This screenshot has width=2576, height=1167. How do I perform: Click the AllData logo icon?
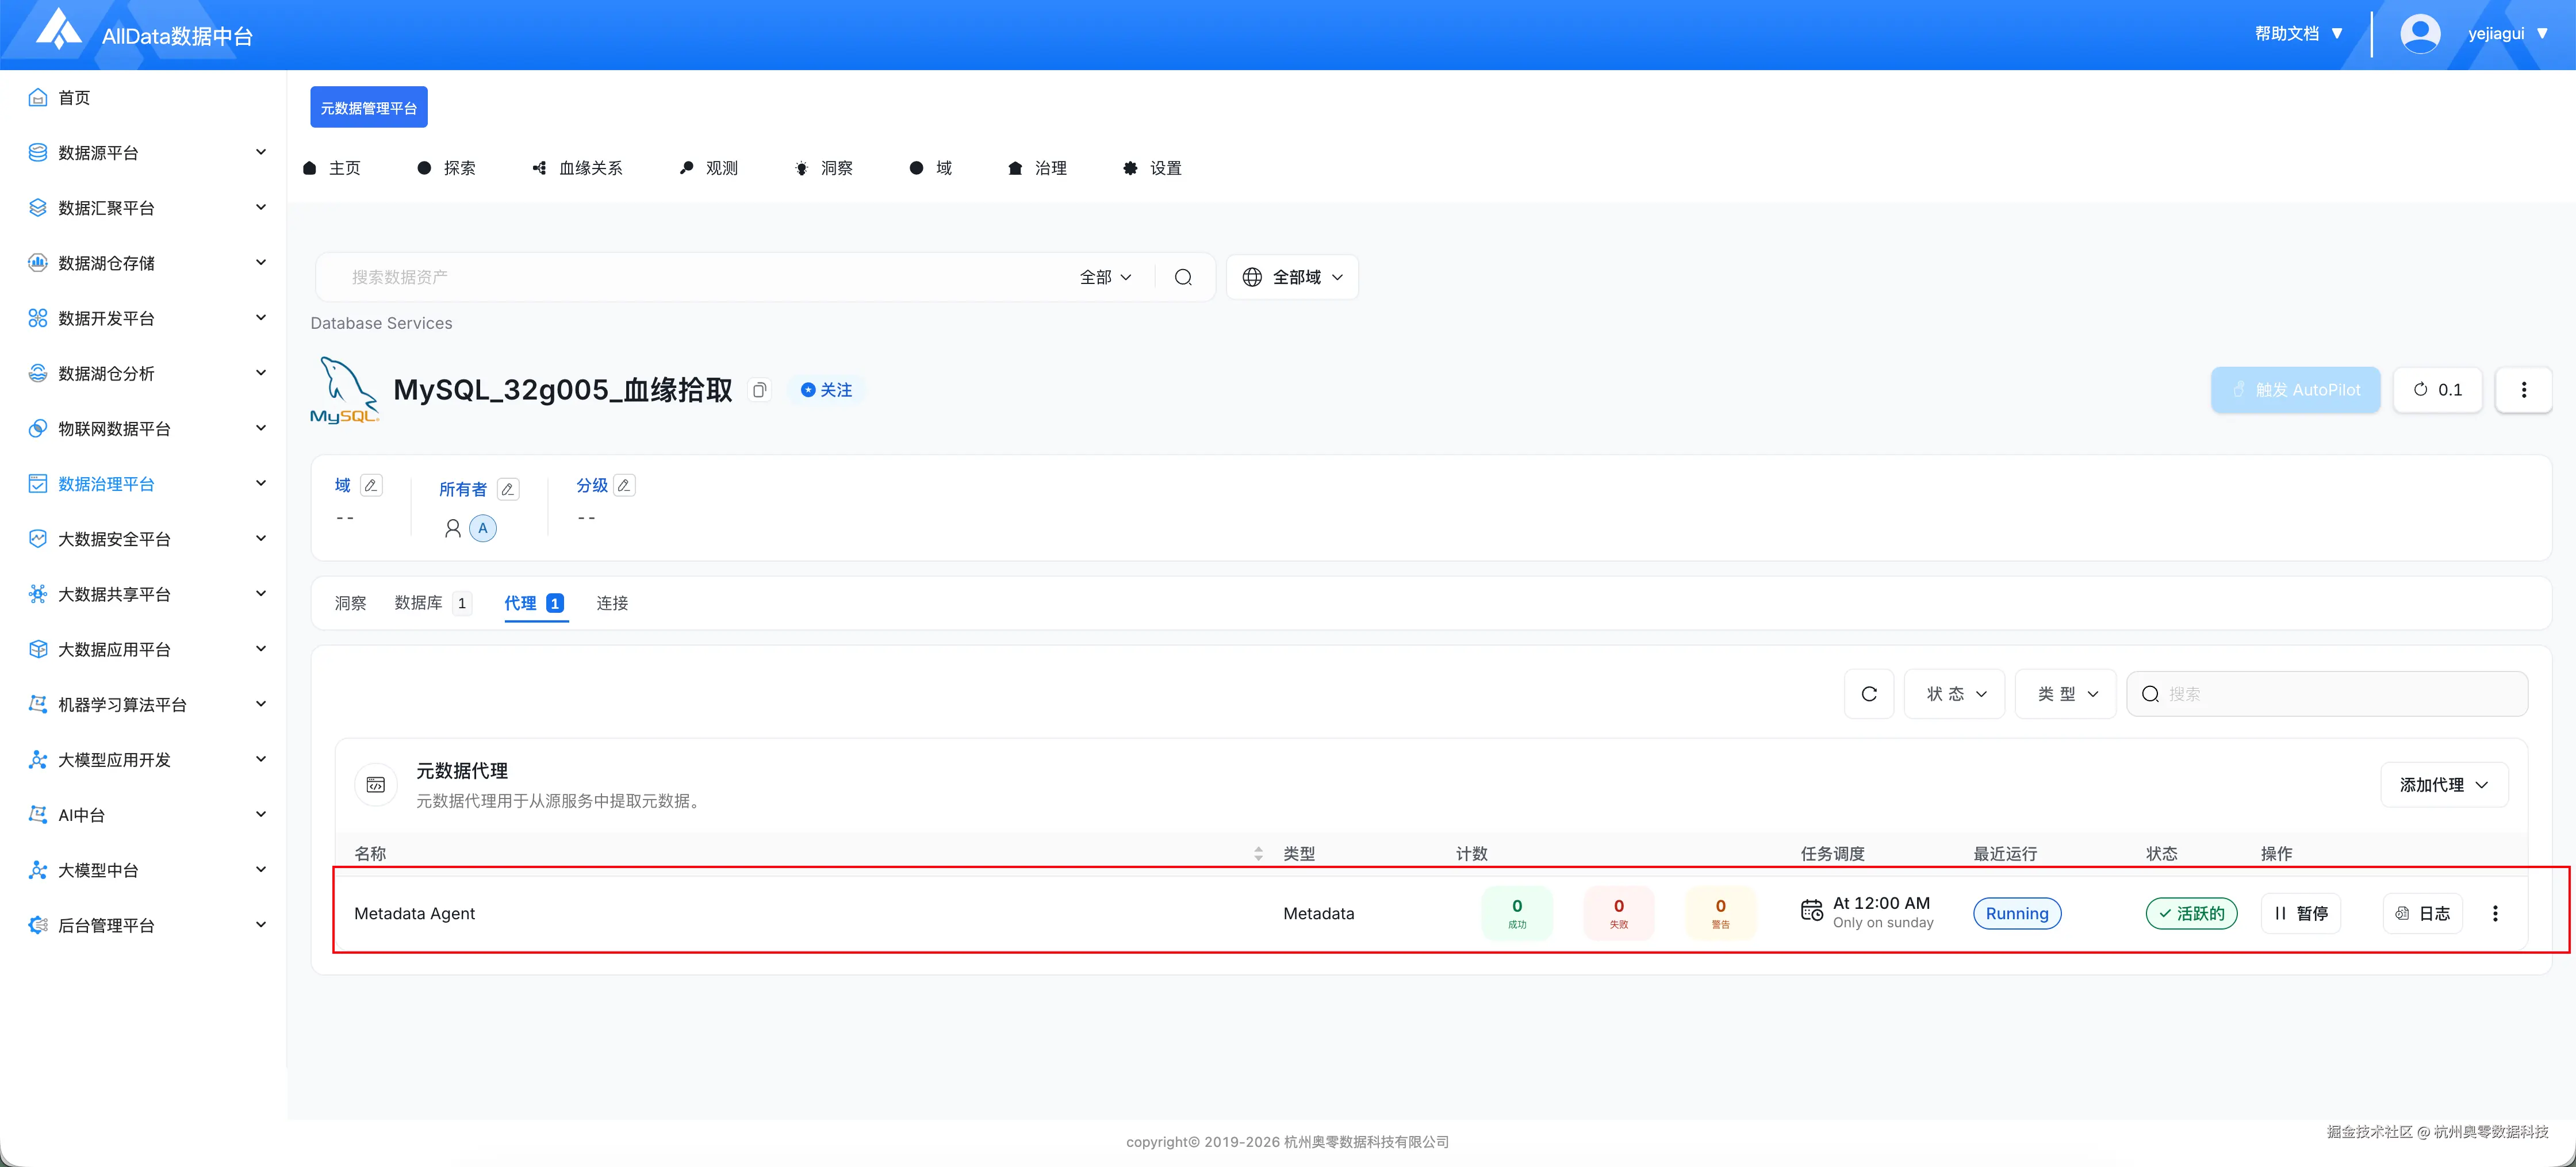click(59, 29)
